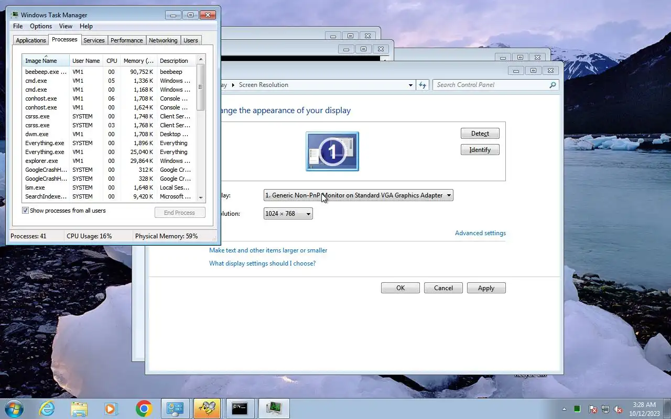Open Action Center flag tray icon
Viewport: 671px width, 419px height.
(x=593, y=409)
